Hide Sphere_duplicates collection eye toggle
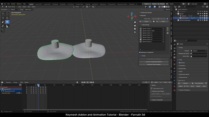Viewport: 209px width, 117px height. click(x=202, y=20)
